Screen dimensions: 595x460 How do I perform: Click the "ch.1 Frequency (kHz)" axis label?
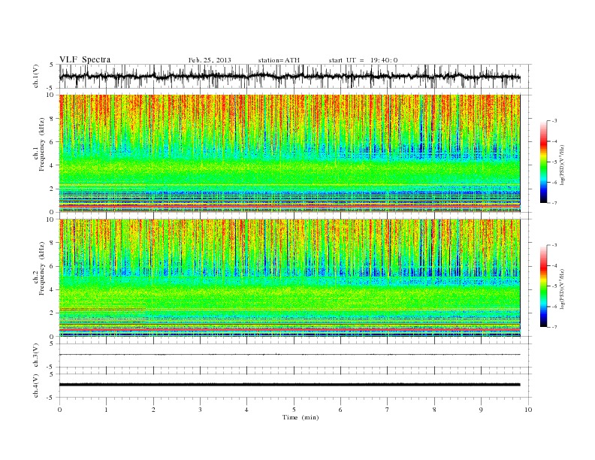click(39, 144)
